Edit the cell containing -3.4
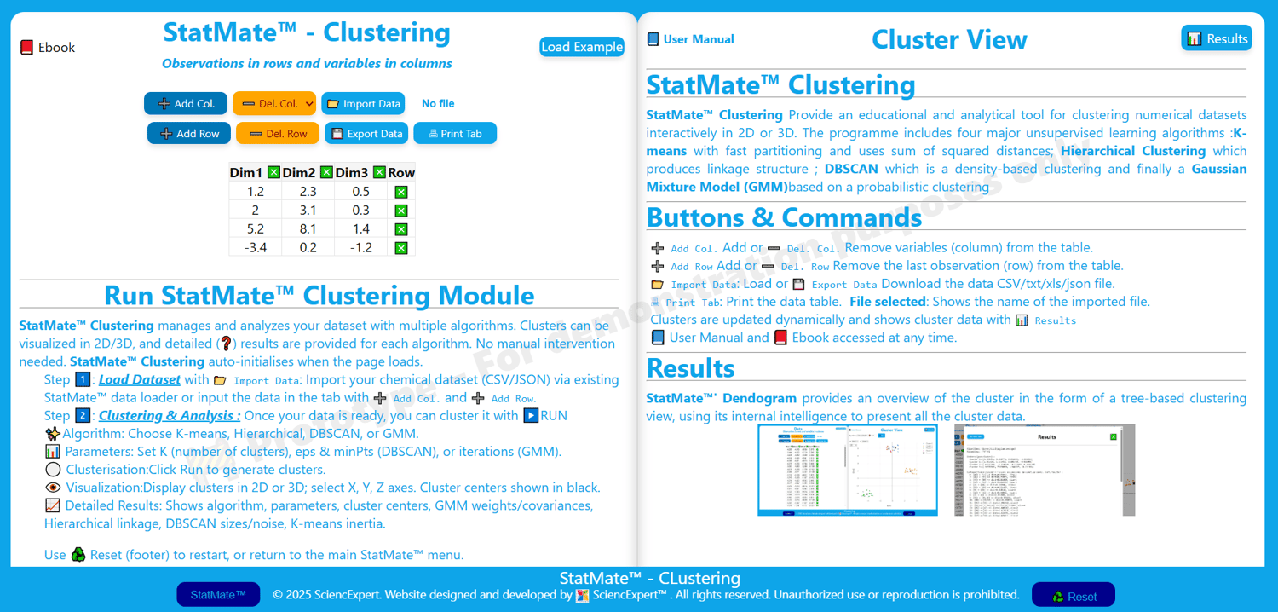The height and width of the screenshot is (612, 1278). 255,248
